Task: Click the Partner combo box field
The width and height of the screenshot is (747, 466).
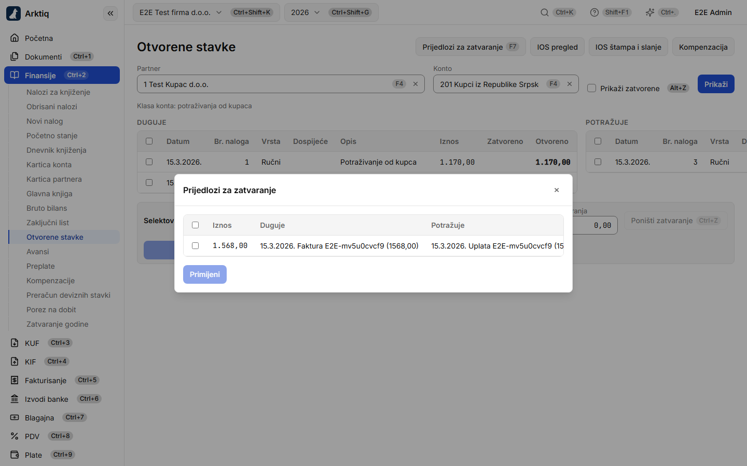Action: (x=281, y=84)
